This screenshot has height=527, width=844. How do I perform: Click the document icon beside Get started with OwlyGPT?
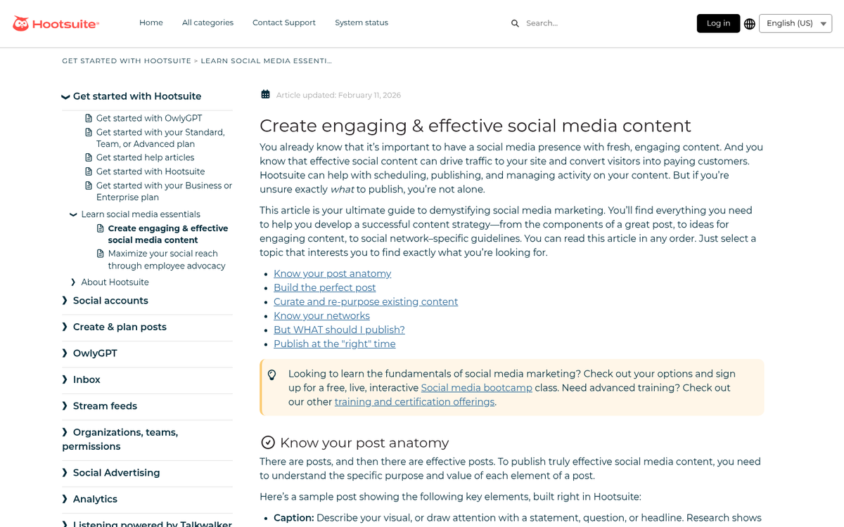(88, 118)
